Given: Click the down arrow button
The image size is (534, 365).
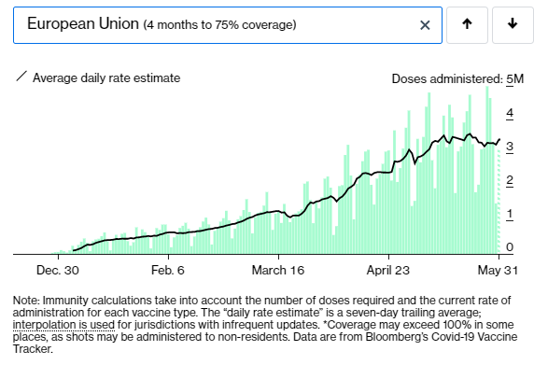Looking at the screenshot, I should (x=513, y=25).
